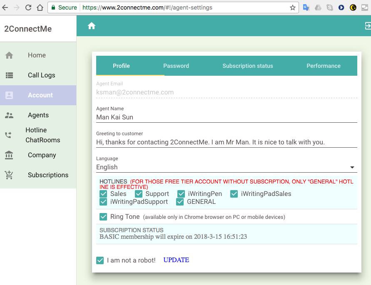Open Subscriptions in the sidebar
The width and height of the screenshot is (371, 285).
(x=38, y=175)
